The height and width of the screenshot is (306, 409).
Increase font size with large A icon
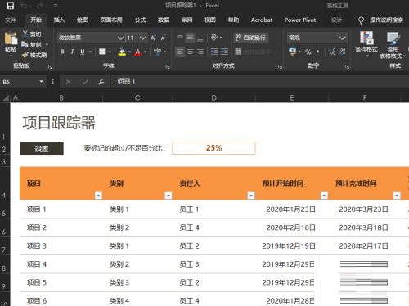153,38
